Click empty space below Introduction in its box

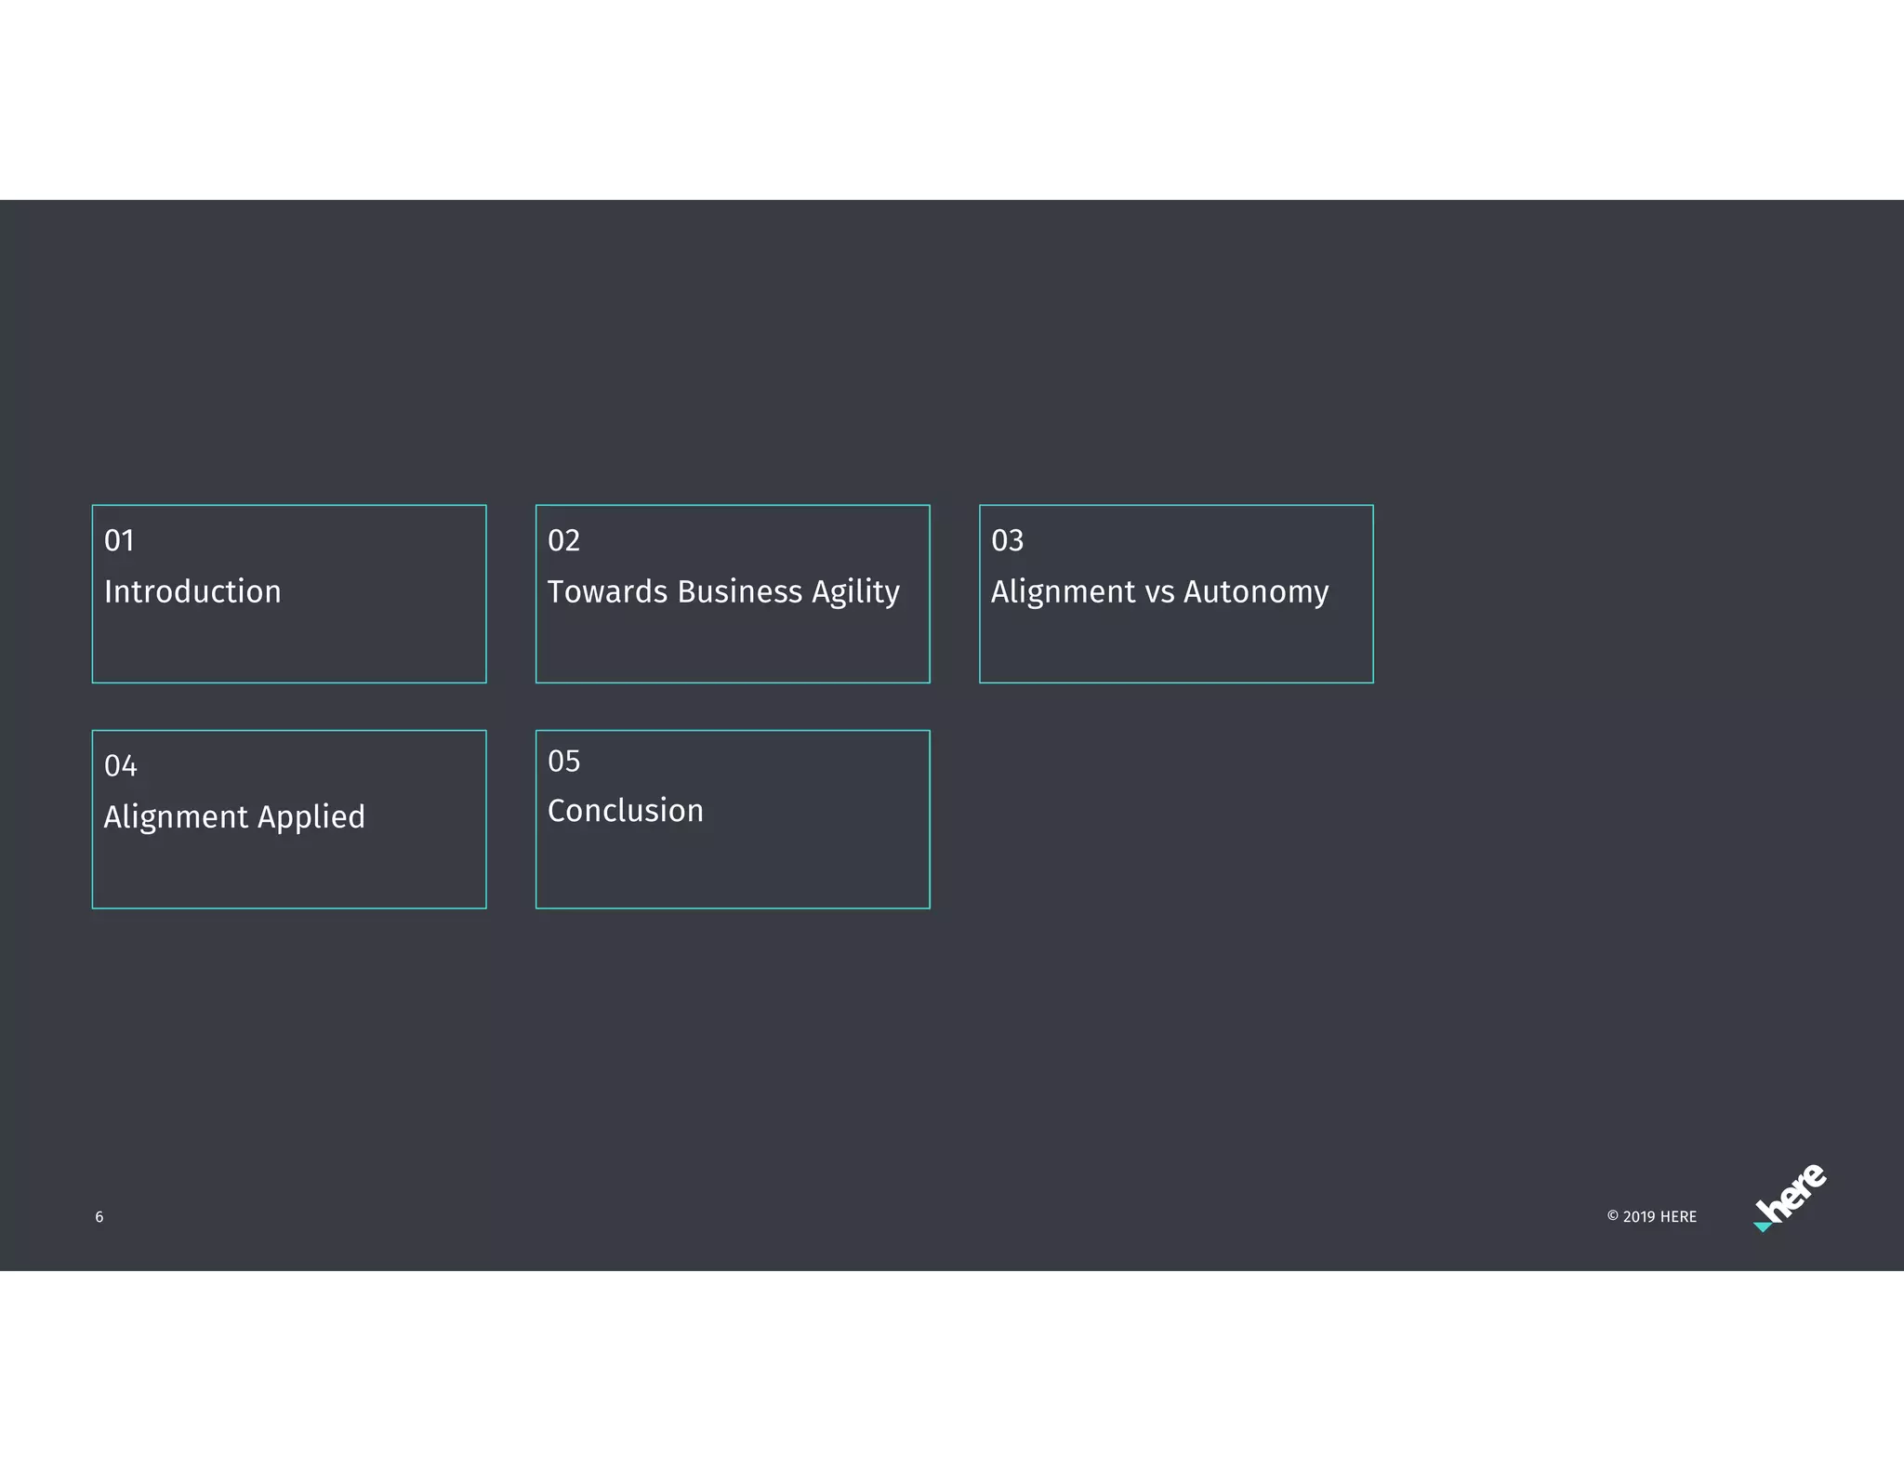(288, 646)
